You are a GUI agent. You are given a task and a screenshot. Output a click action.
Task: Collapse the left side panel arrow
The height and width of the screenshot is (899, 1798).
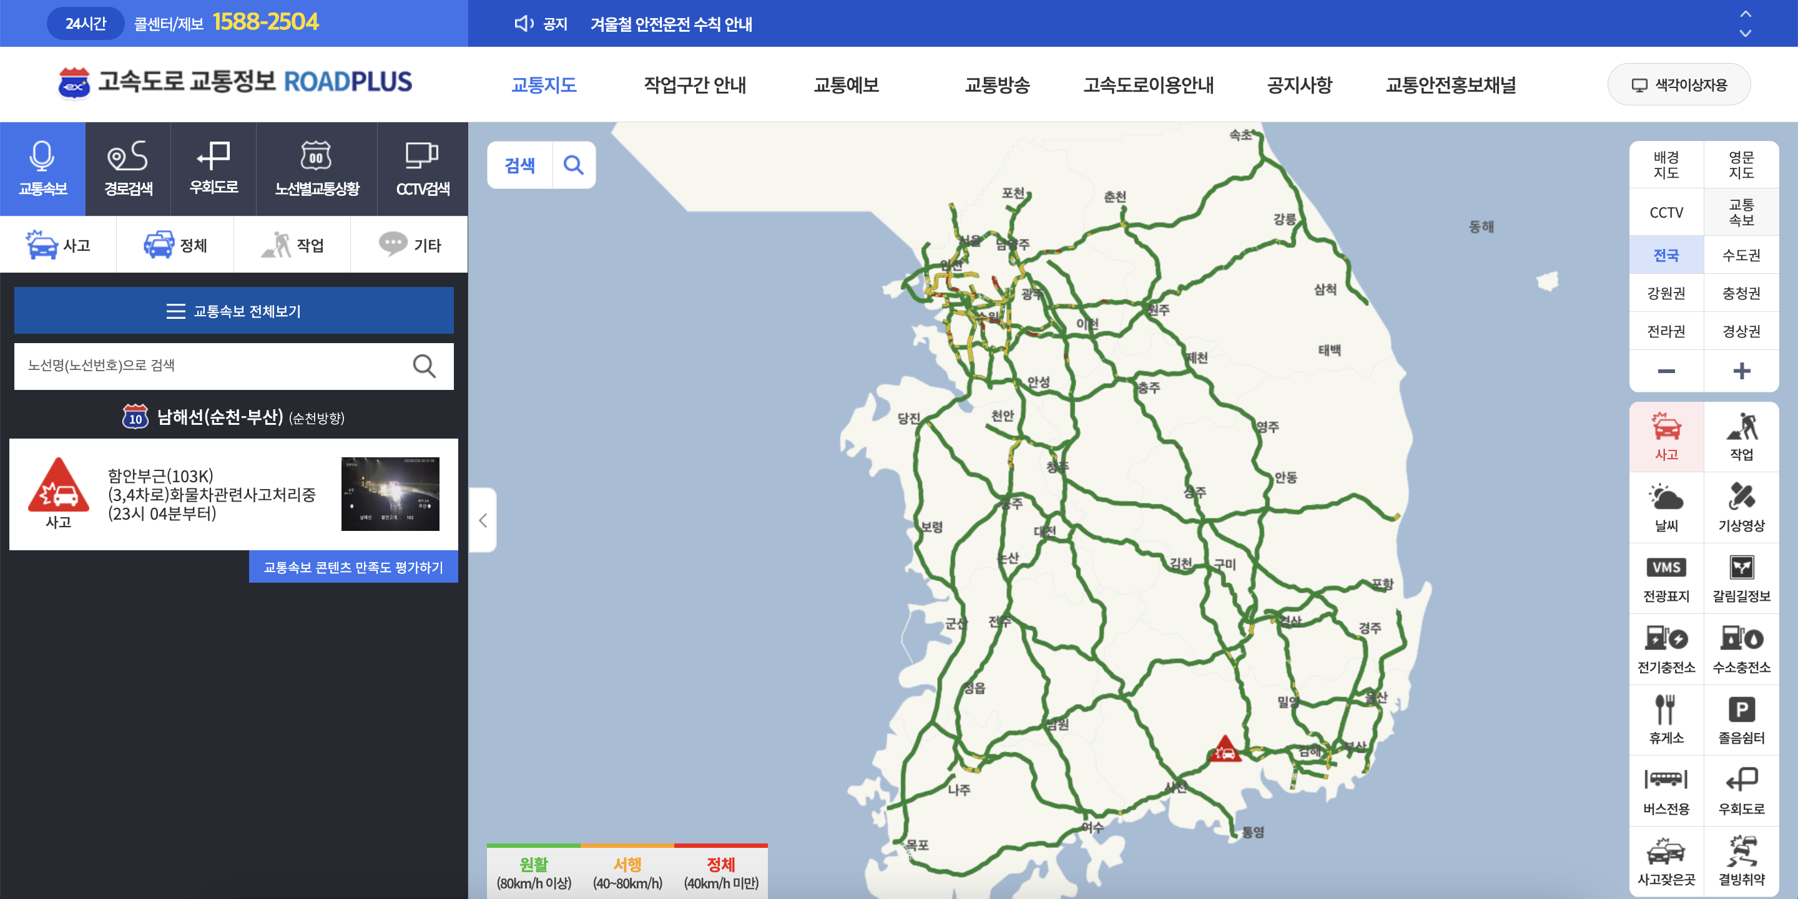coord(483,520)
